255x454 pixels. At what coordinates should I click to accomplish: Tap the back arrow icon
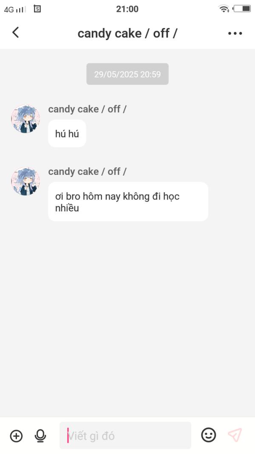coord(16,33)
